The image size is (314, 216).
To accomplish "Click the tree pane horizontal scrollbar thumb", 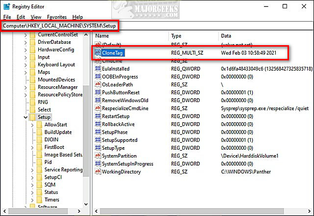I will (x=38, y=211).
